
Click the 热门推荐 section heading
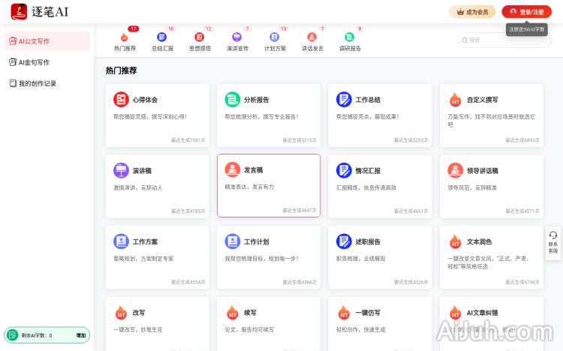(x=121, y=70)
